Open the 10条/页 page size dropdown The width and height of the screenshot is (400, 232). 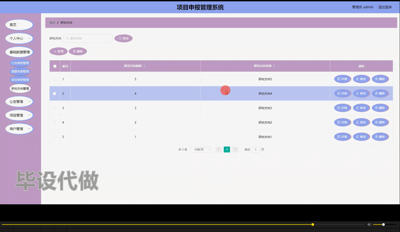[201, 149]
